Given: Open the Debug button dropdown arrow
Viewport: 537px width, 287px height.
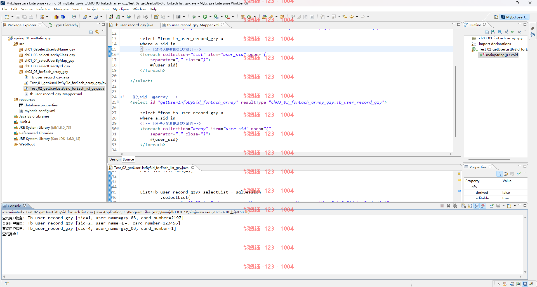Looking at the screenshot, I should click(199, 17).
